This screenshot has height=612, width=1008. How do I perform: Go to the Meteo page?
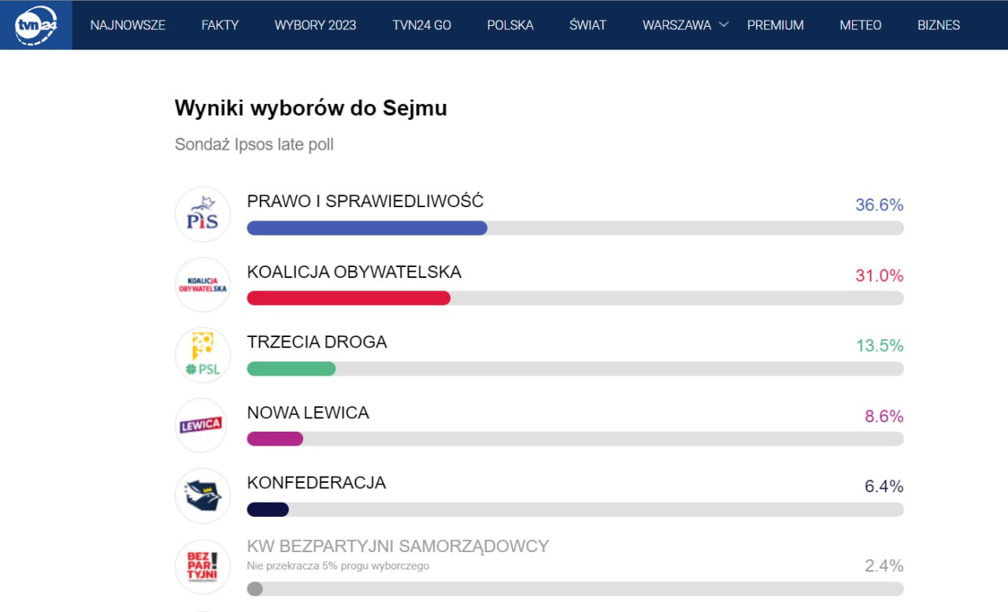pos(860,25)
